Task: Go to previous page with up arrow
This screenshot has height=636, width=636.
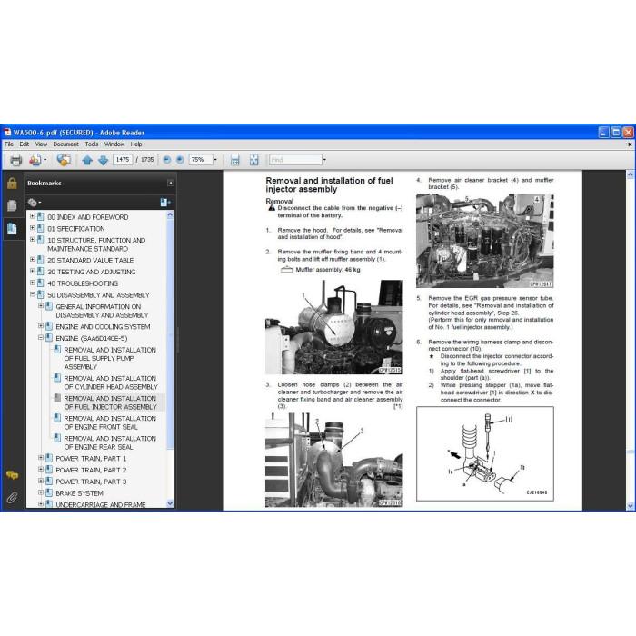Action: click(x=87, y=160)
